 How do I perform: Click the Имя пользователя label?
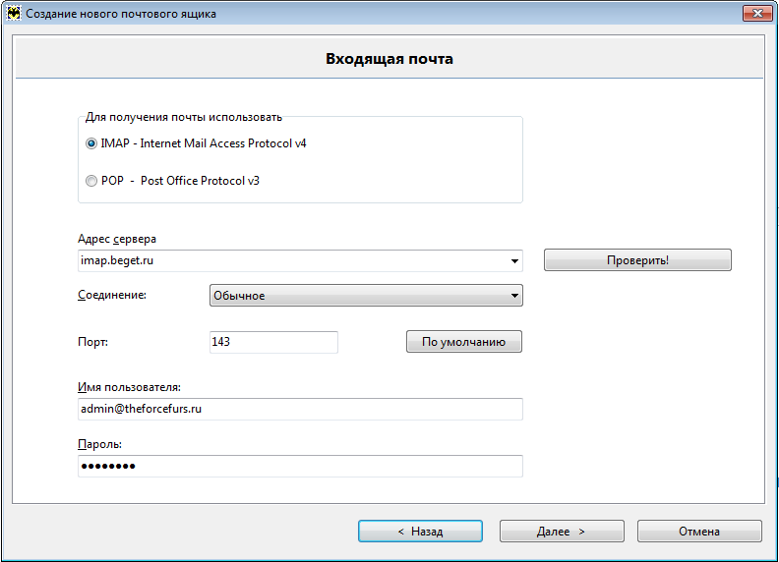(129, 387)
